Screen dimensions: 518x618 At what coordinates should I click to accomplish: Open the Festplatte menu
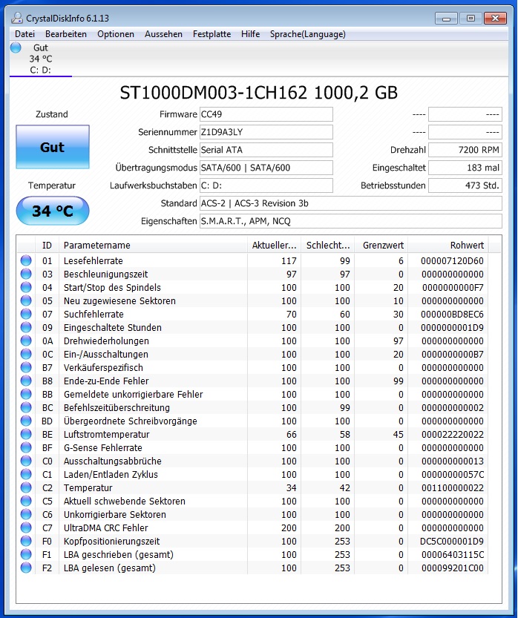[x=212, y=34]
